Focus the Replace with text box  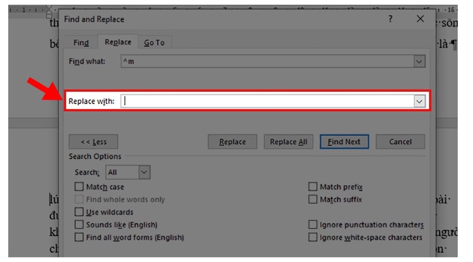(267, 101)
